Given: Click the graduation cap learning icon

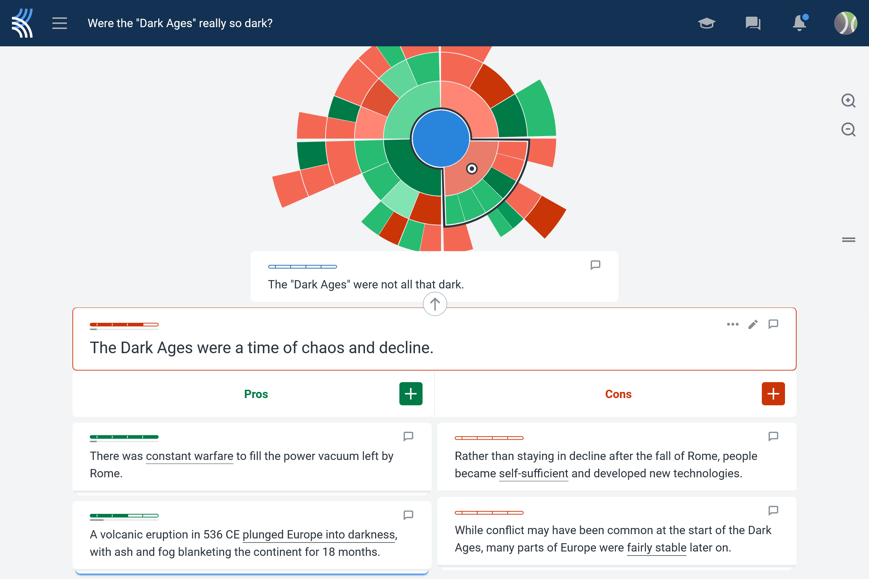Looking at the screenshot, I should [x=707, y=22].
